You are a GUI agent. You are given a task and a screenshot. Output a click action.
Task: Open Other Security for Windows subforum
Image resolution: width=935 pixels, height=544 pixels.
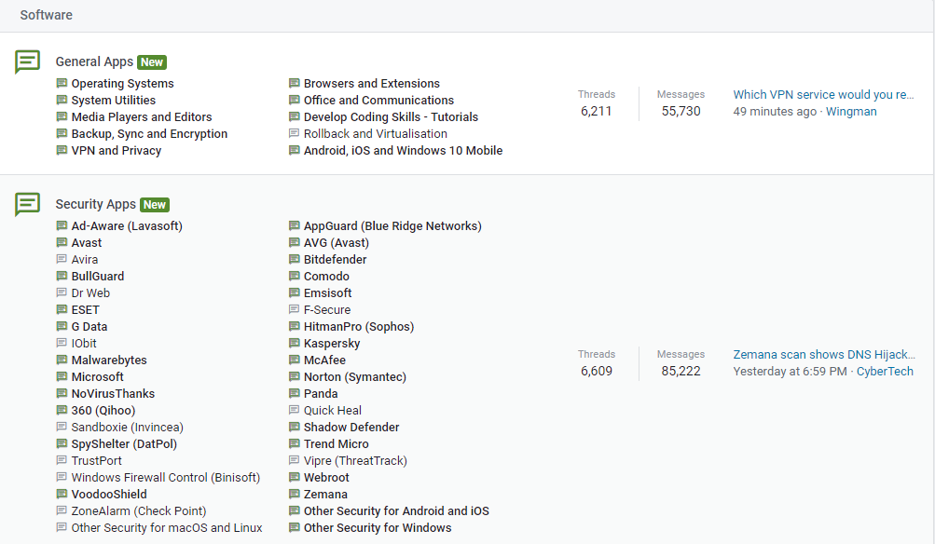pos(377,528)
